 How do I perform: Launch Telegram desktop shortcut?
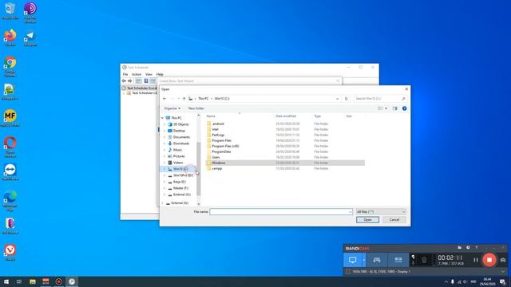(30, 37)
